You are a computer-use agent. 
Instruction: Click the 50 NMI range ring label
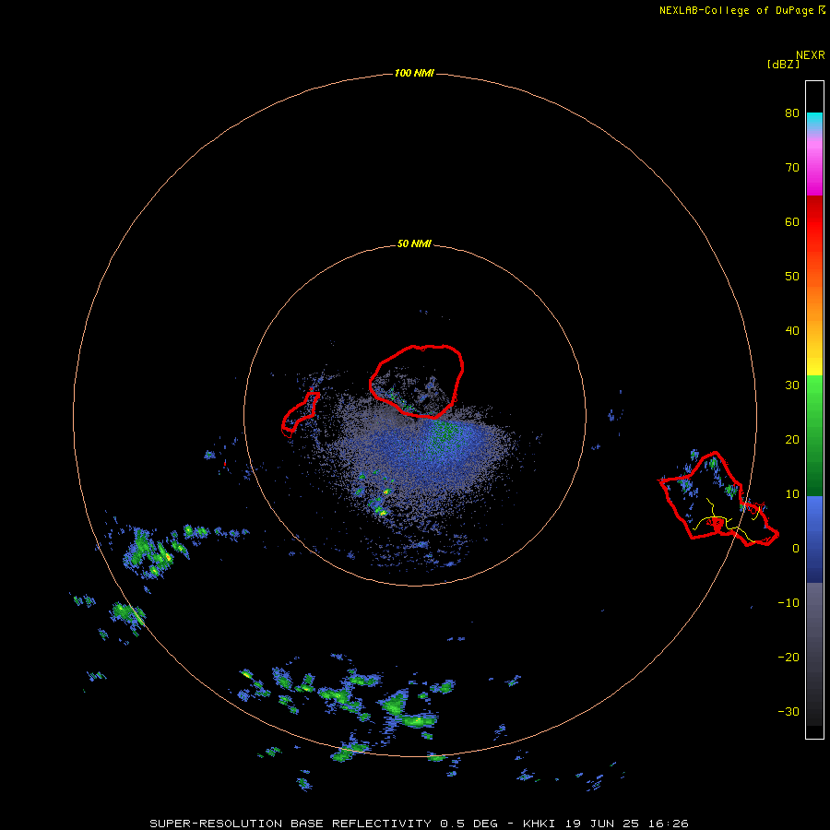click(414, 244)
